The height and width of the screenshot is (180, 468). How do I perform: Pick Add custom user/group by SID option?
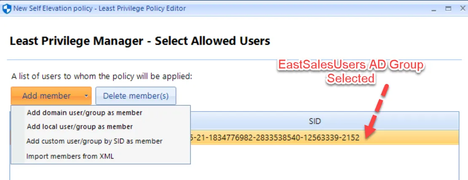pyautogui.click(x=94, y=141)
